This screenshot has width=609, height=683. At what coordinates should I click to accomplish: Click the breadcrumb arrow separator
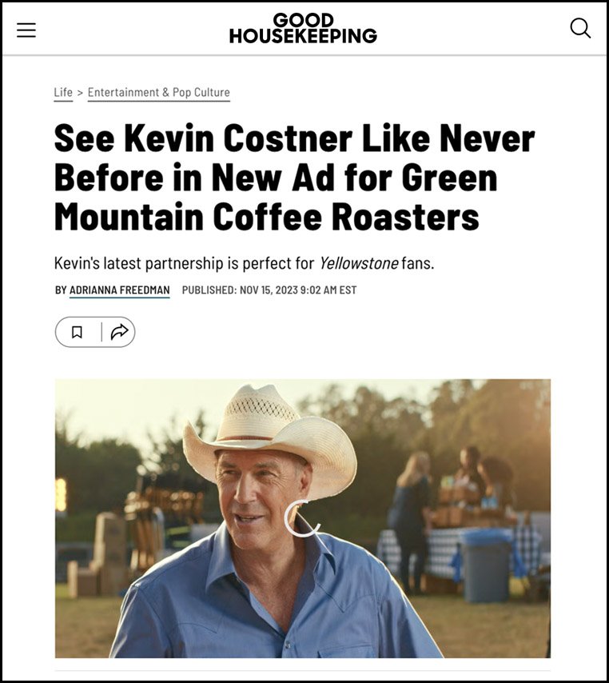pos(80,92)
